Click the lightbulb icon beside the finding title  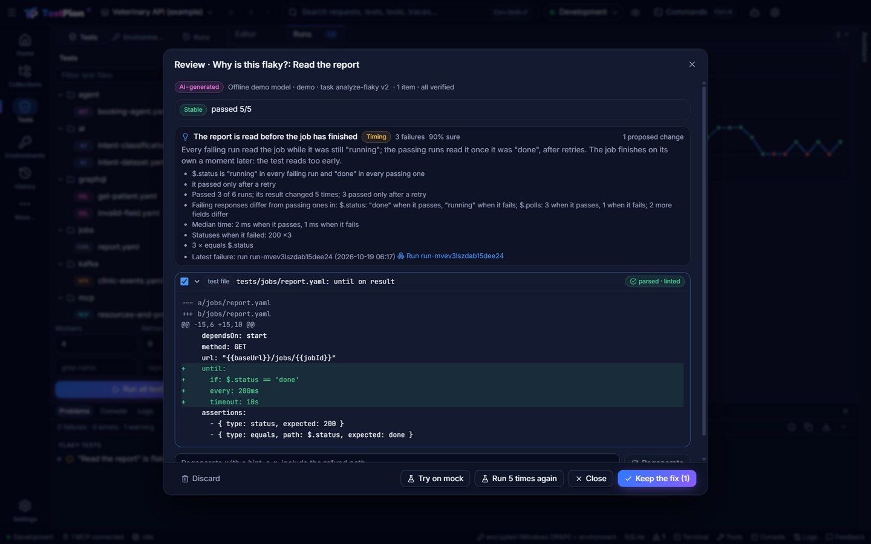click(185, 137)
